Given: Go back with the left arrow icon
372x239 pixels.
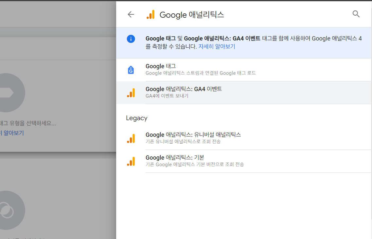Looking at the screenshot, I should 131,14.
